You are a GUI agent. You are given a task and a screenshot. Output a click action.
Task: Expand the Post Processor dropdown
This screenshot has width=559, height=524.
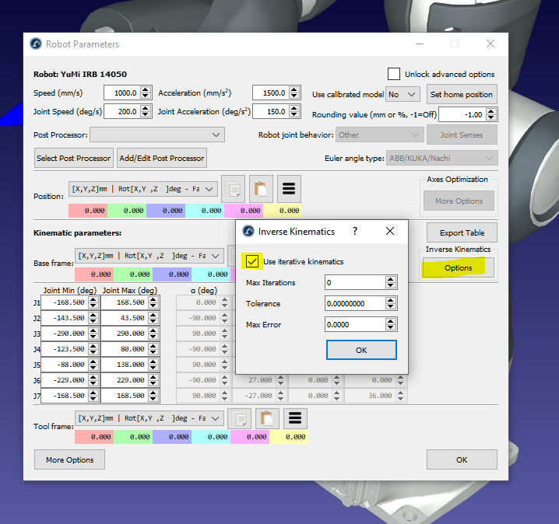157,134
